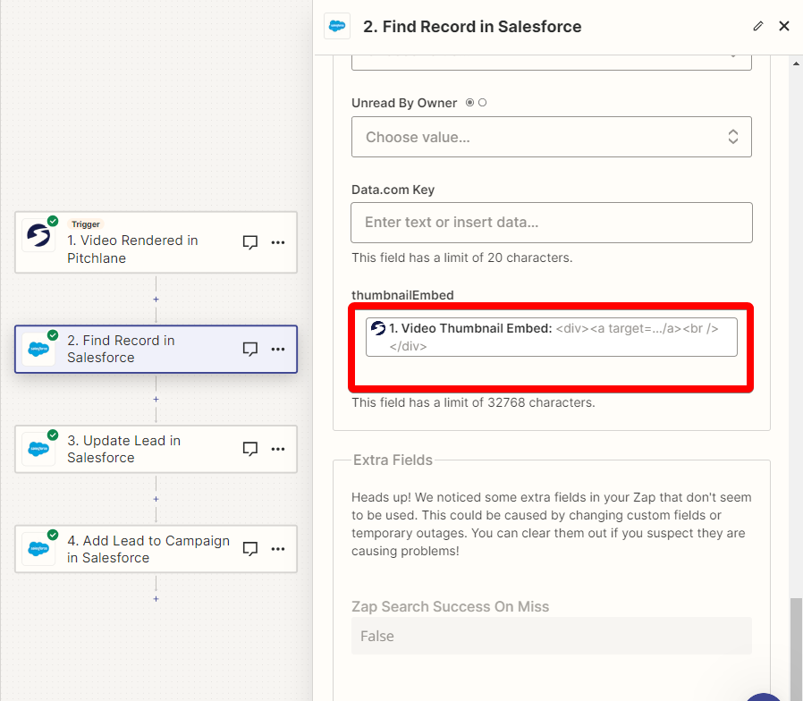
Task: Add a step after Add Lead to Campaign
Action: (x=156, y=598)
